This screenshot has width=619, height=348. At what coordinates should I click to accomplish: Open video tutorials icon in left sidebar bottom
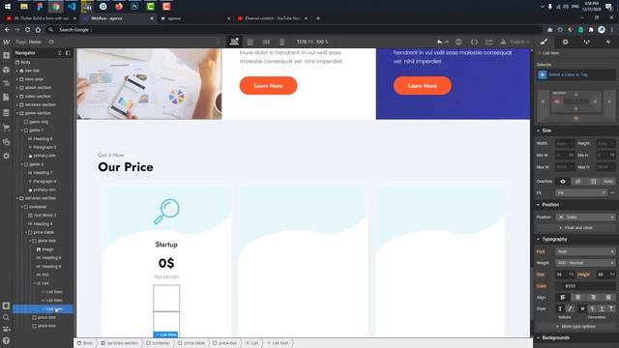click(x=7, y=329)
